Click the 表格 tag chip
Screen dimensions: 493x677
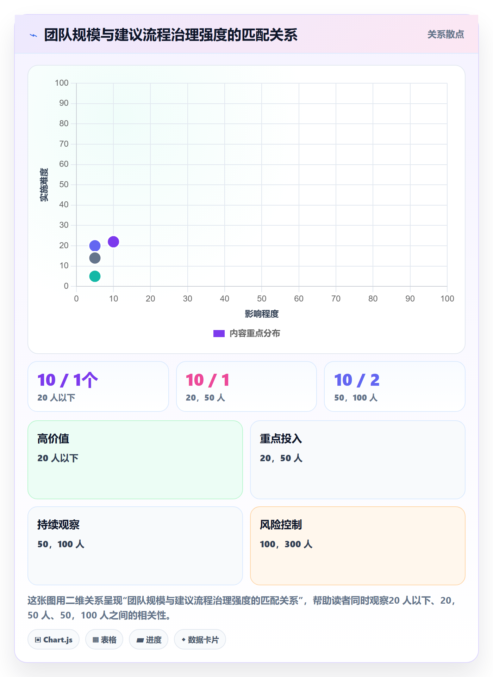tap(104, 640)
